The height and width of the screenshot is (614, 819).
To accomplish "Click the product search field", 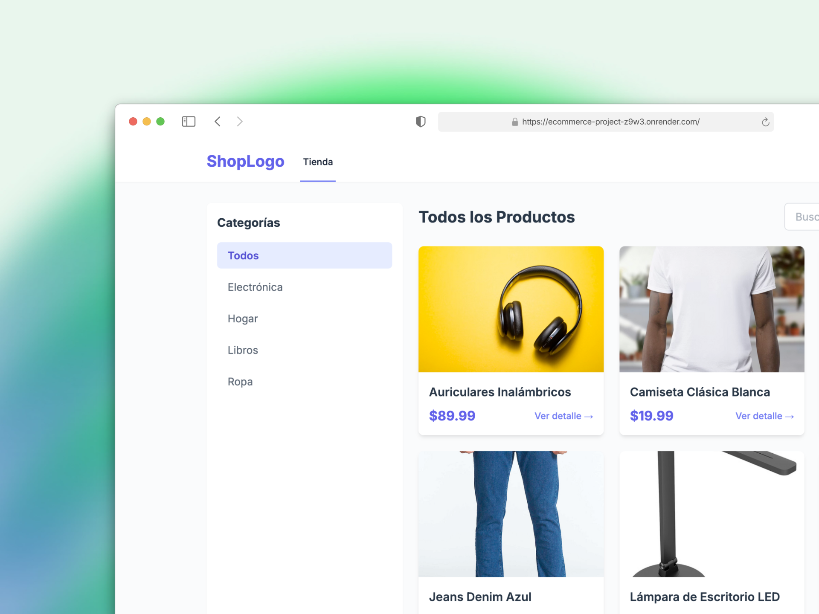I will pos(806,217).
